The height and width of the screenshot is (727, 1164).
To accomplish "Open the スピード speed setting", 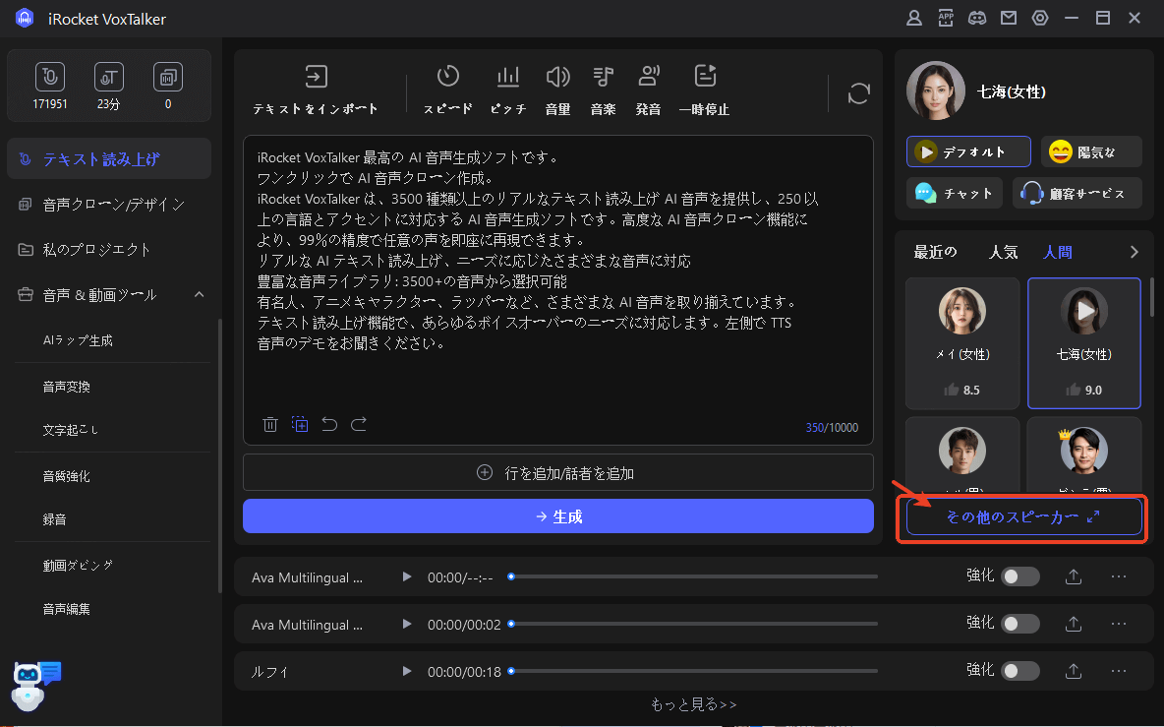I will 447,90.
